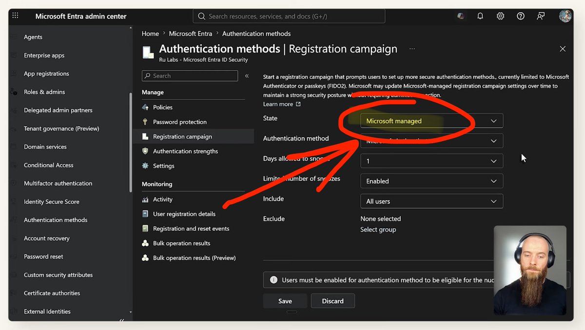The image size is (585, 330).
Task: Click the Save button
Action: coord(285,301)
